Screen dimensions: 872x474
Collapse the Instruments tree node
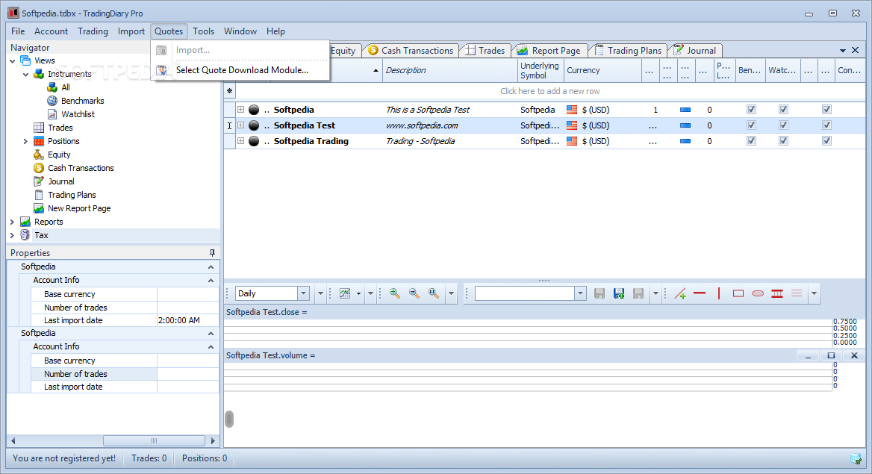coord(25,74)
